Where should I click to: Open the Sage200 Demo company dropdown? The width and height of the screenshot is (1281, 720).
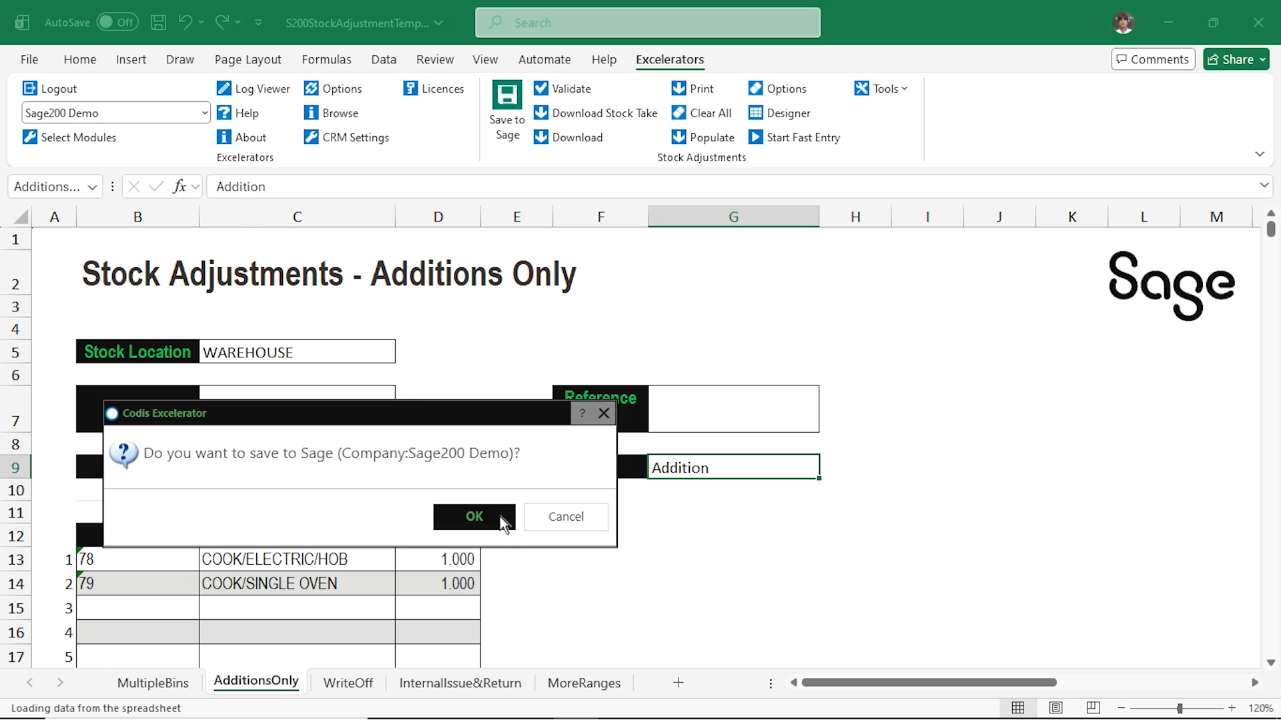coord(204,113)
